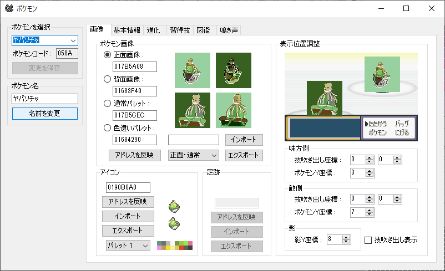Click the light-green front sprite thumbnail

click(193, 70)
